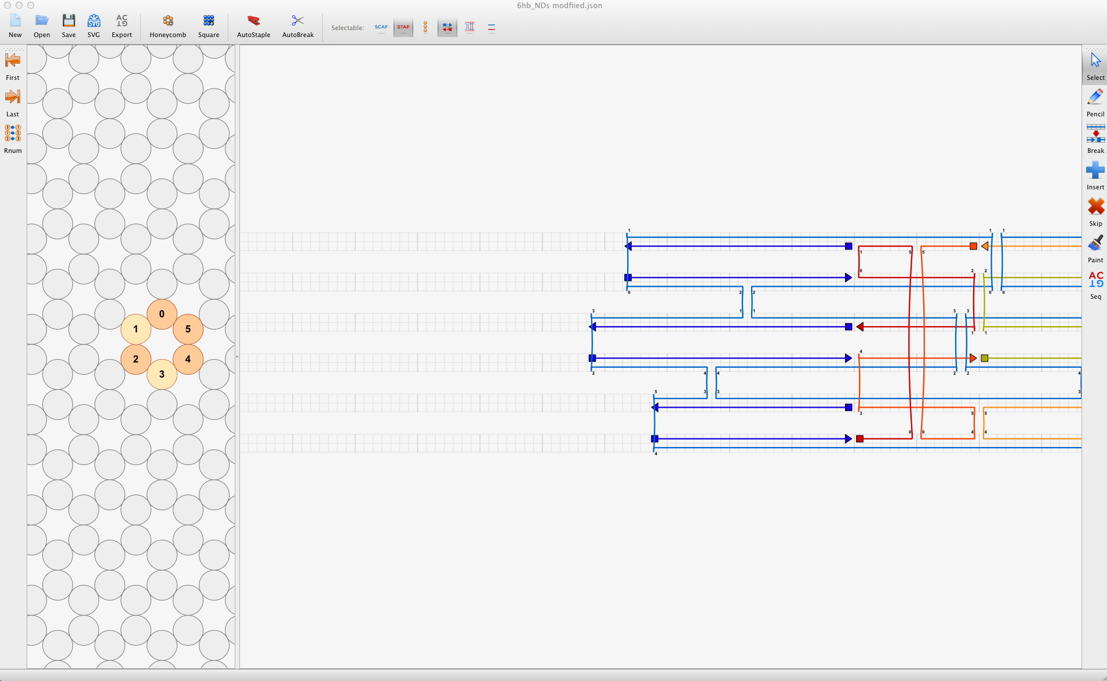Open the Seq sequence tool
The image size is (1107, 681).
click(1095, 285)
